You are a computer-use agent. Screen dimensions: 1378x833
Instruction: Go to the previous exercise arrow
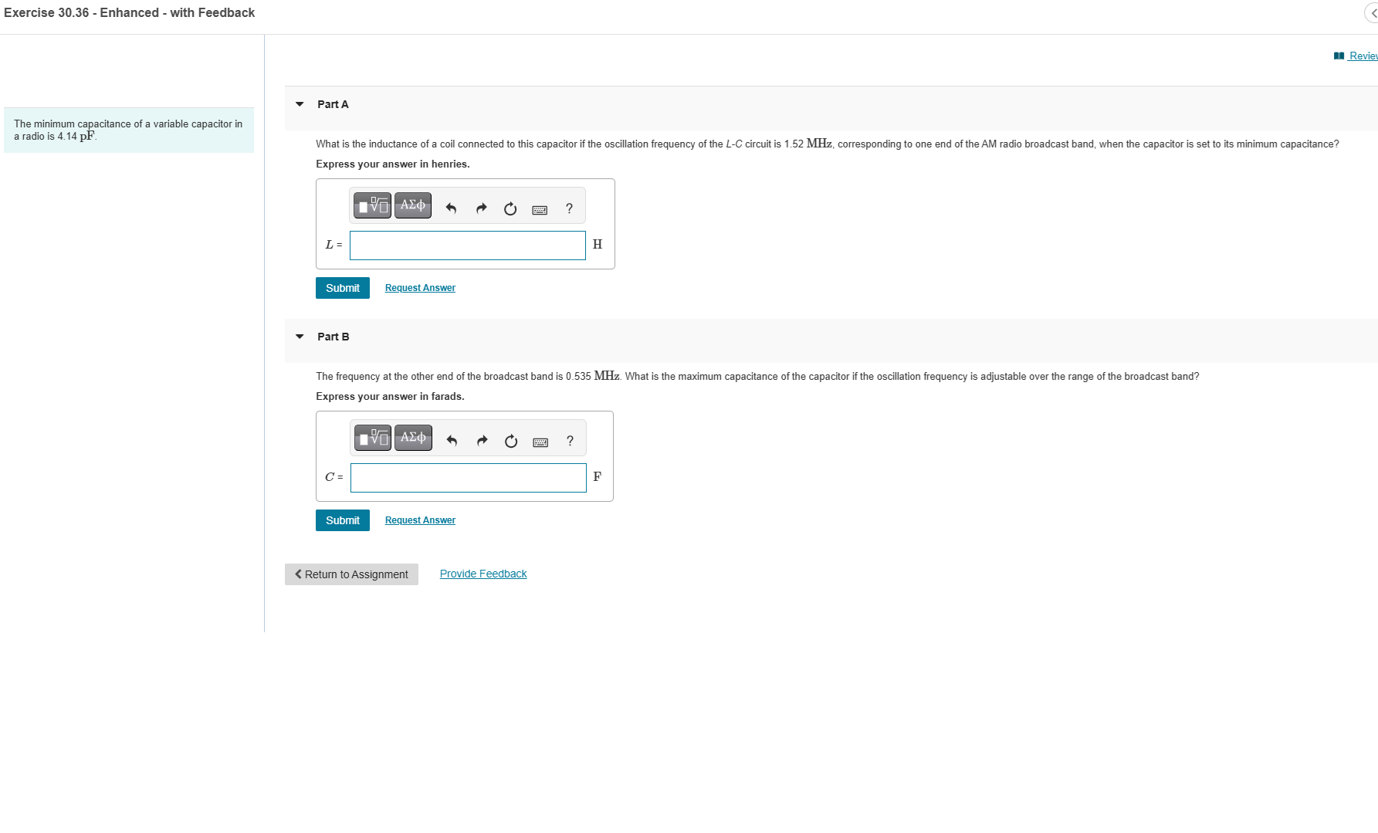(x=1373, y=13)
